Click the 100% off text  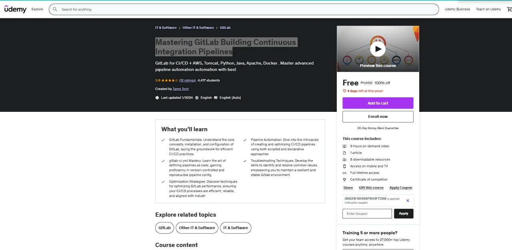click(382, 83)
